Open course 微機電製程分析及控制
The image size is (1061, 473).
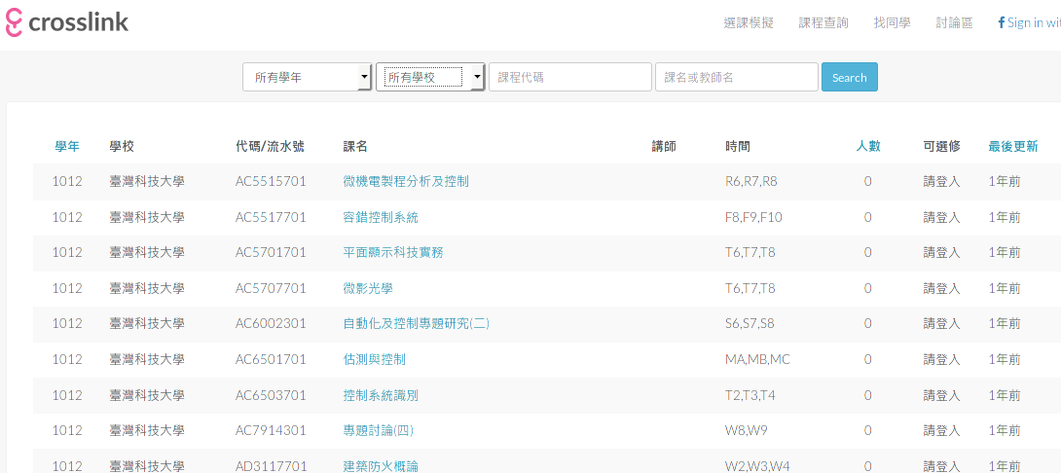(x=406, y=181)
